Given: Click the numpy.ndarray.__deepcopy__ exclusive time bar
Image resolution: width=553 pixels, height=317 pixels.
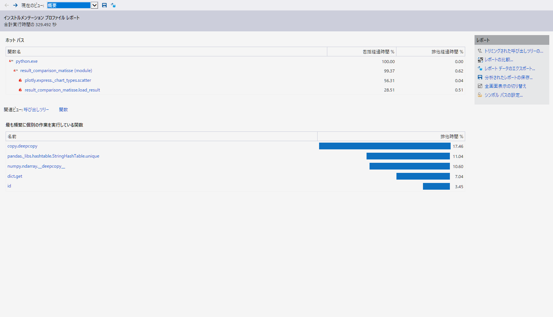Looking at the screenshot, I should click(x=410, y=166).
